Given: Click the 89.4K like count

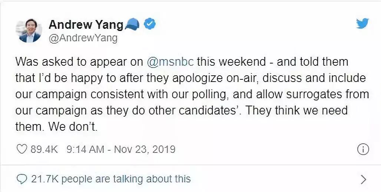Looking at the screenshot, I should 44,149.
